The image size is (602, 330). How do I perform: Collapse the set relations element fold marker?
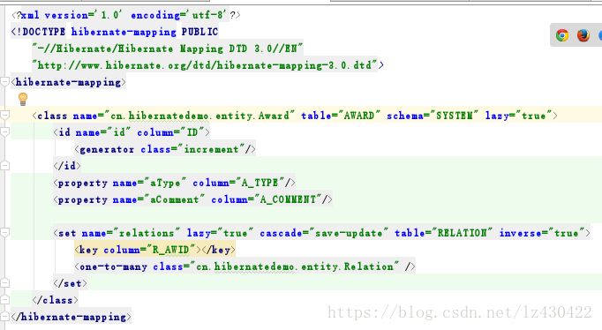4,233
